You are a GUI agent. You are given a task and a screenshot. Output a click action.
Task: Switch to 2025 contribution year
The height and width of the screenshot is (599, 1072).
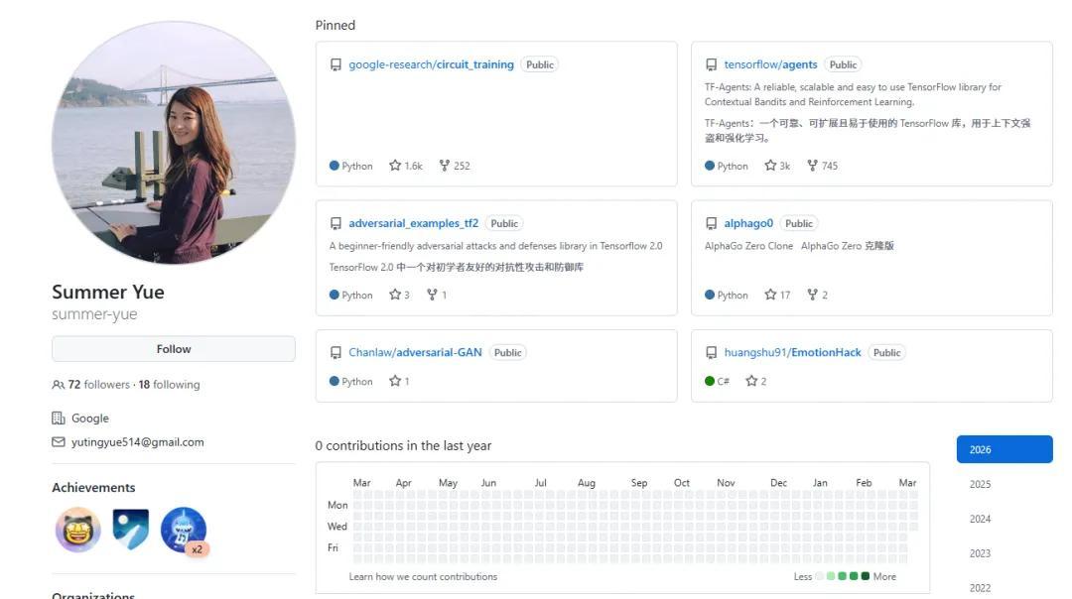point(981,484)
